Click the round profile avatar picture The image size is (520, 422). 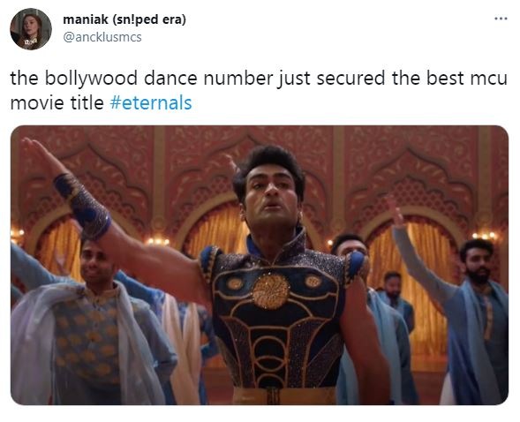[31, 29]
